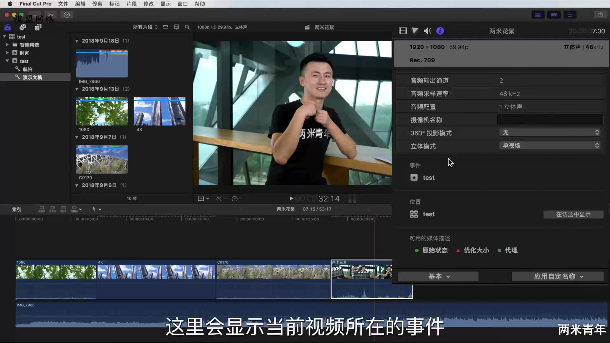Open the 标记 menu
The height and width of the screenshot is (343, 610).
point(114,4)
